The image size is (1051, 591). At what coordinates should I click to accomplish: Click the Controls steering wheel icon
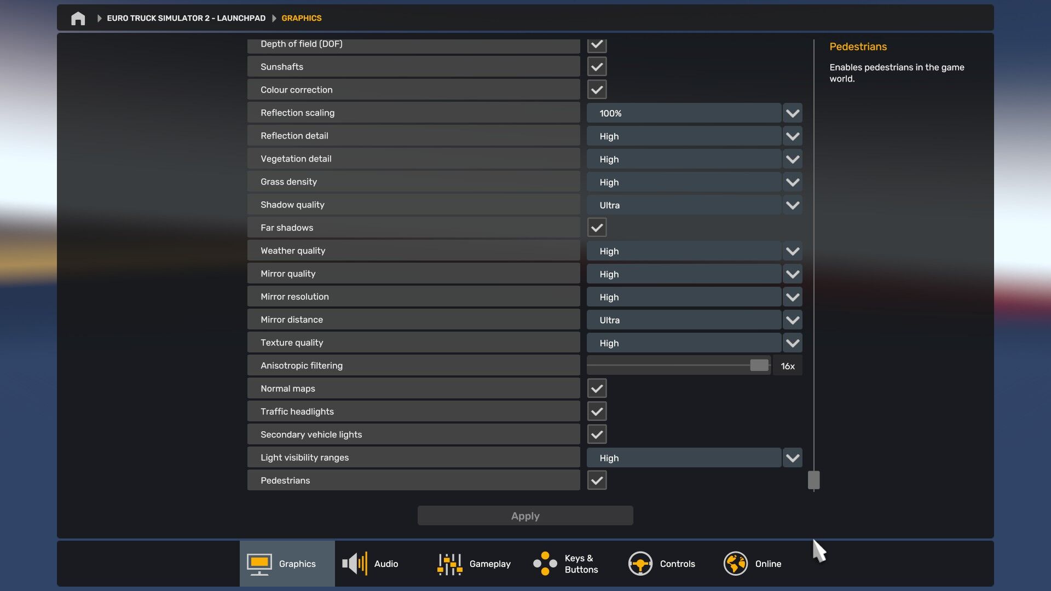640,564
